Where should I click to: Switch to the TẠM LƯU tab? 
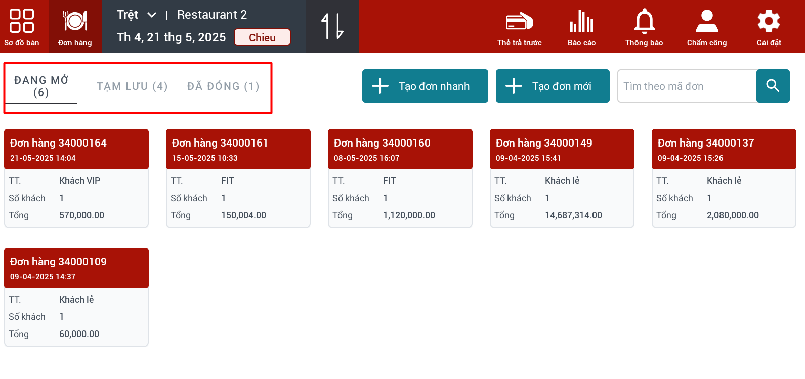(x=132, y=86)
